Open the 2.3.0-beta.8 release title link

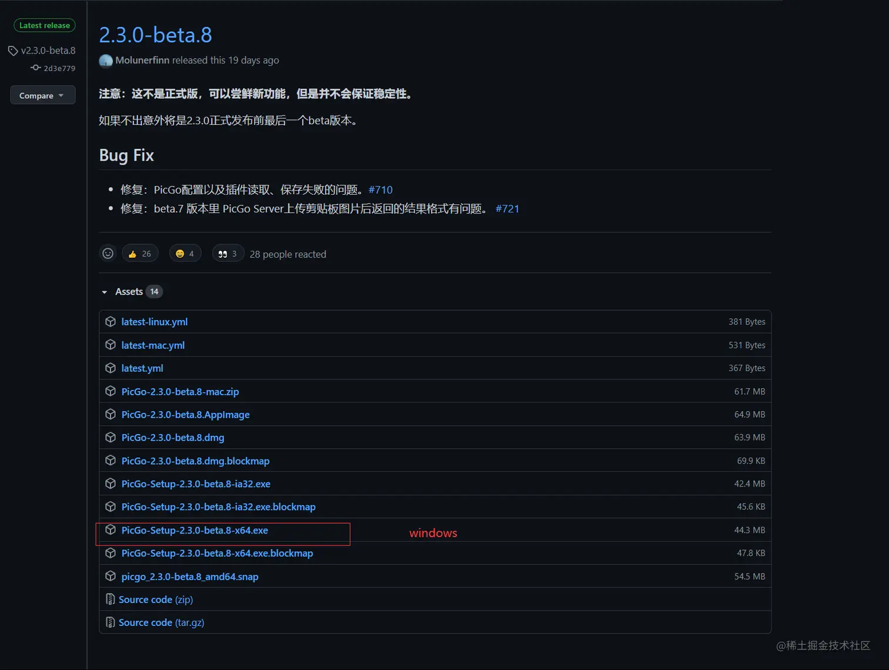(155, 35)
